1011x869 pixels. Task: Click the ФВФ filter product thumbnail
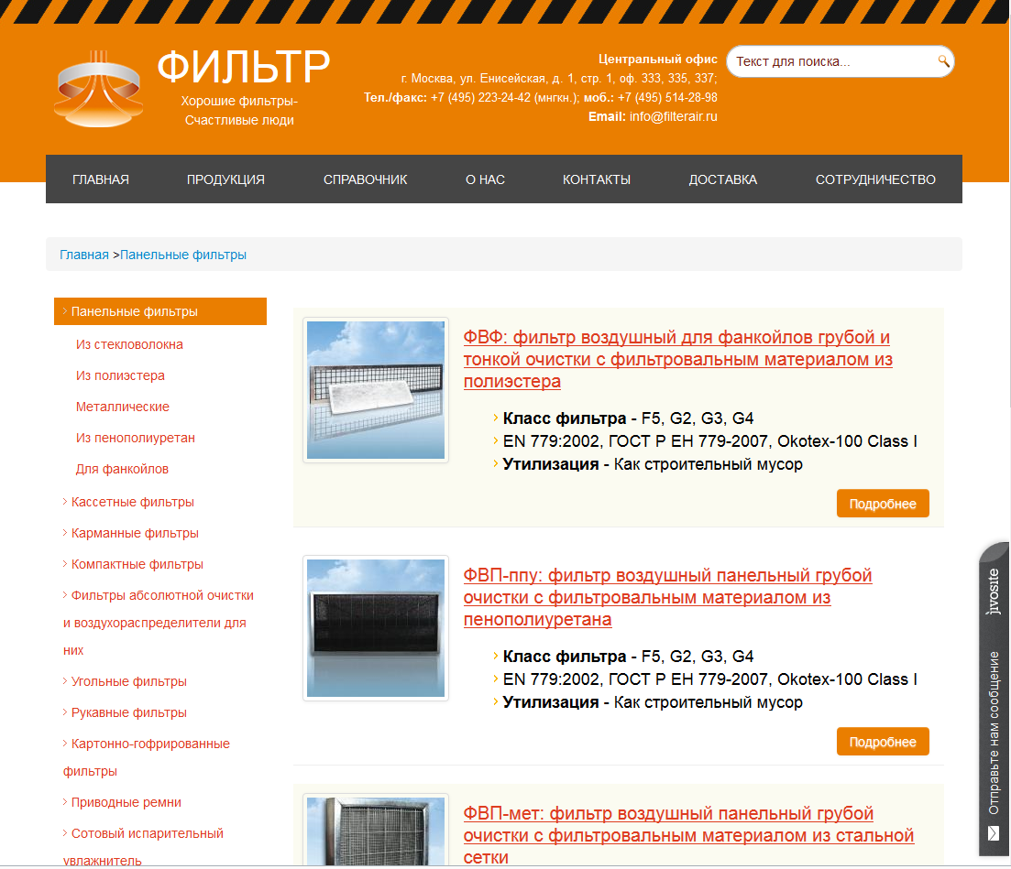tap(376, 390)
